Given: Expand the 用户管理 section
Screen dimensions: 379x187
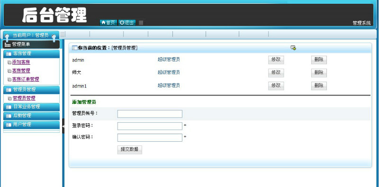Looking at the screenshot, I should click(x=31, y=125).
